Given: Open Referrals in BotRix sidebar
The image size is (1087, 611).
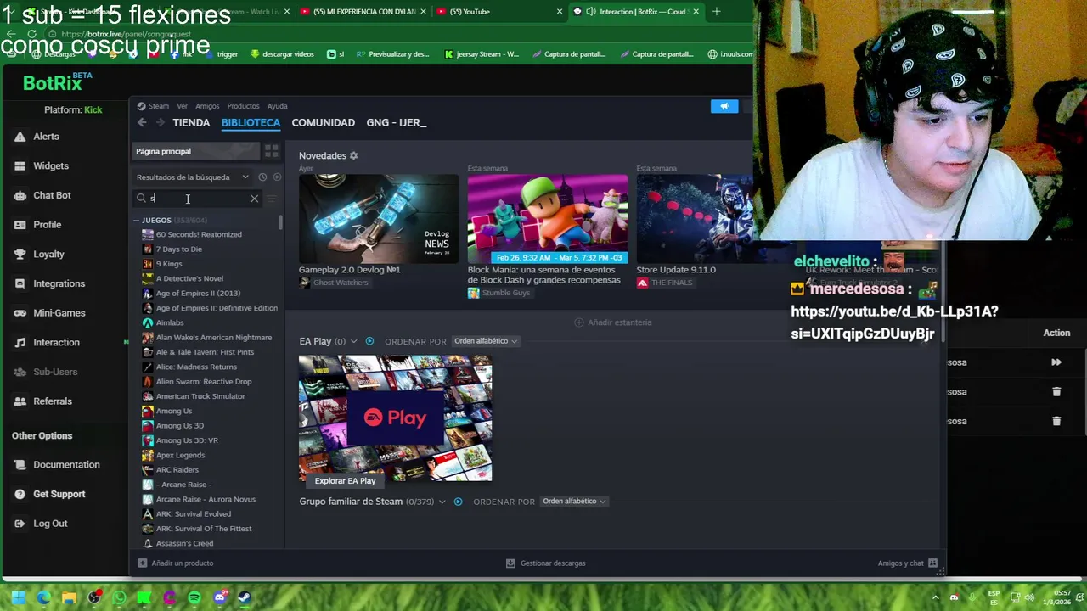Looking at the screenshot, I should 53,401.
